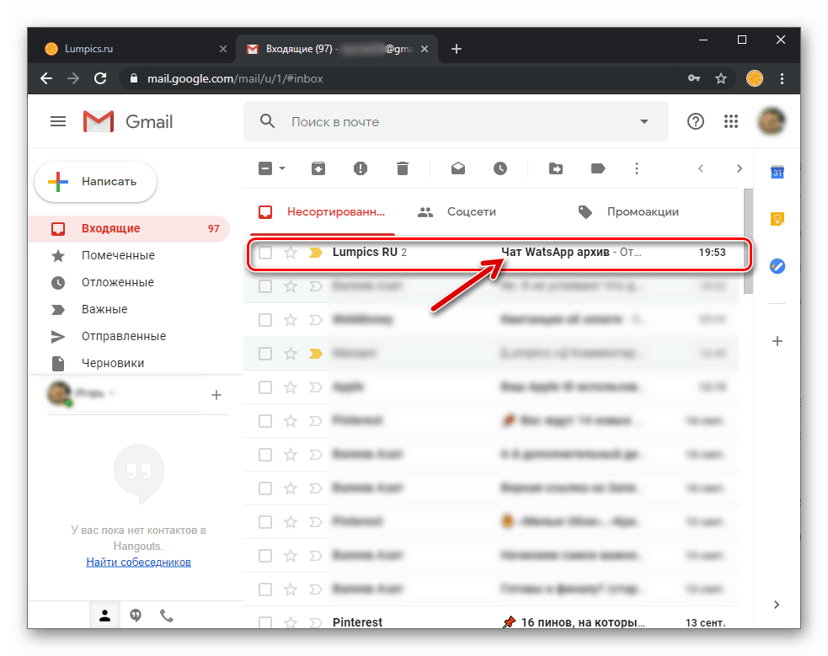
Task: Click the Archive toolbar icon
Action: click(318, 168)
